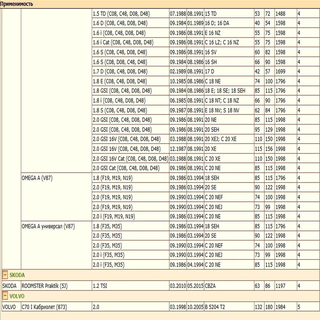320x320 pixels.
Task: Click engine code 20 XEJ; C 20 XE
Action: tap(220, 139)
